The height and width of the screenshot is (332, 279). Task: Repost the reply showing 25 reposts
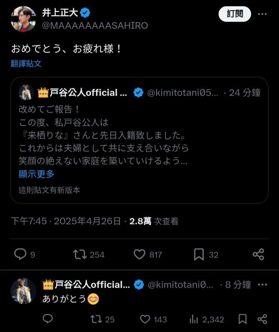[96, 319]
